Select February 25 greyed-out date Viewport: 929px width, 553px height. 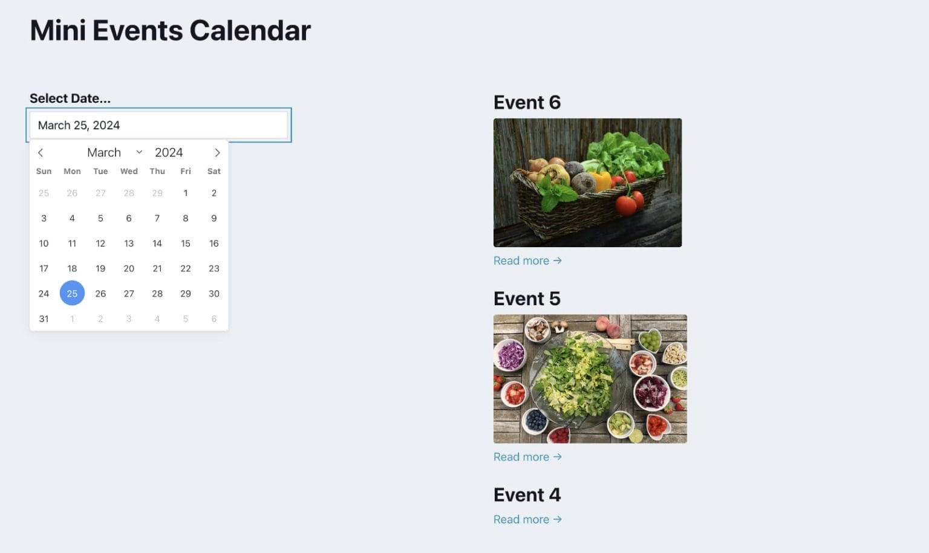(44, 193)
